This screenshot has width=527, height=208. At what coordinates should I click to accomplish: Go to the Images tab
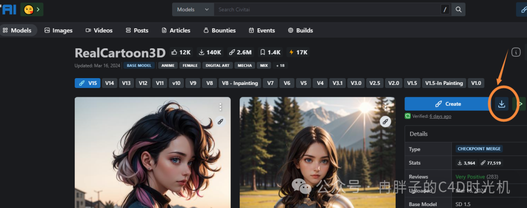(59, 30)
